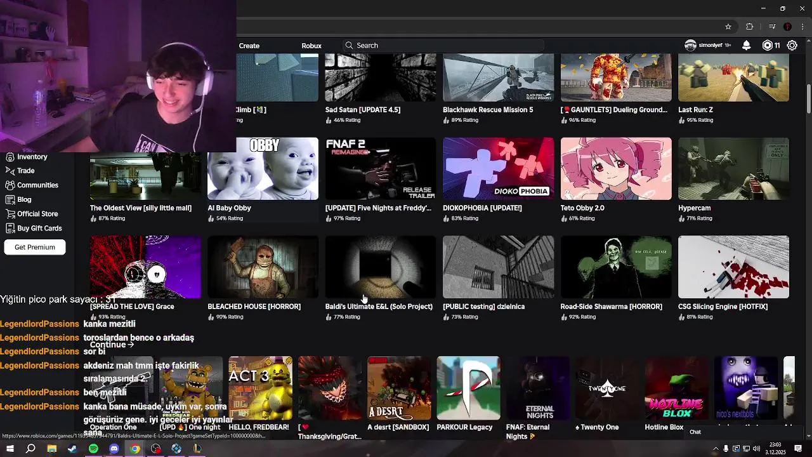The height and width of the screenshot is (457, 812).
Task: Click the Inventory sidebar icon
Action: point(10,157)
